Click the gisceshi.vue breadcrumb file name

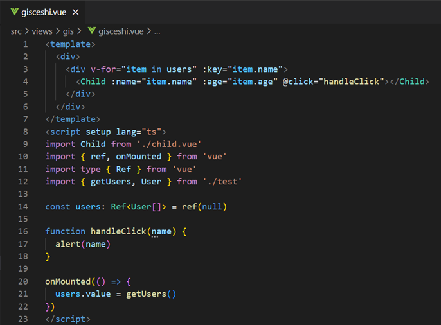(x=122, y=31)
